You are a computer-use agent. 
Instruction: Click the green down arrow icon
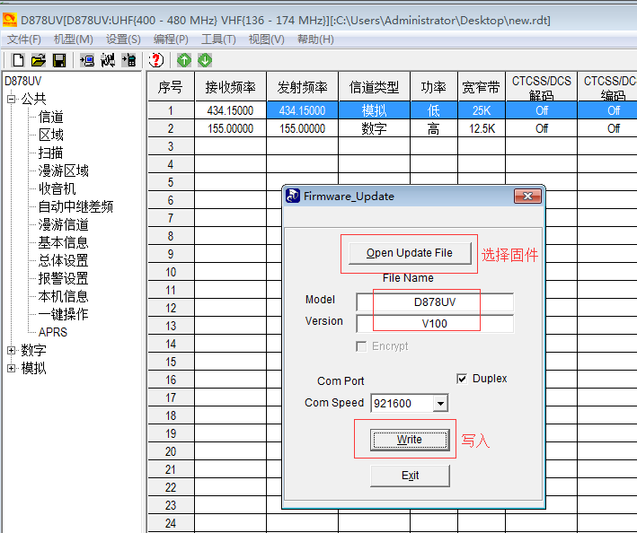click(205, 60)
